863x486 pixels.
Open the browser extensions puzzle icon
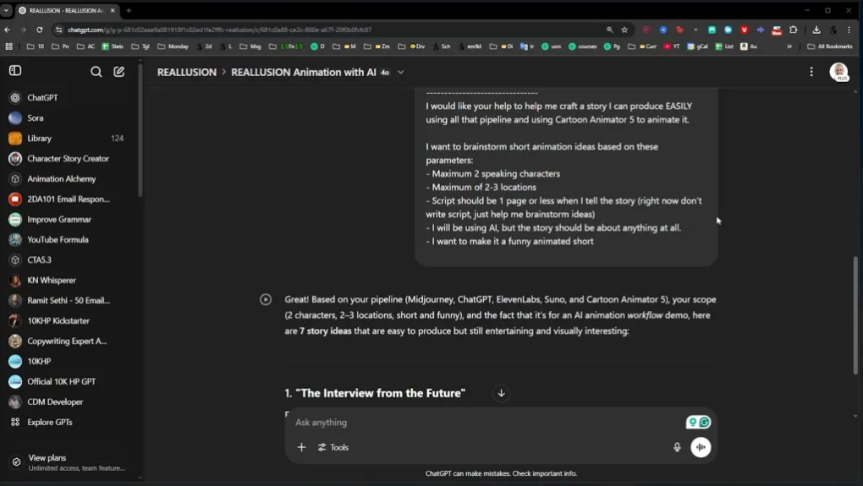(793, 30)
